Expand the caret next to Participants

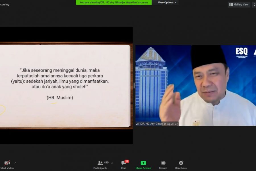click(x=112, y=163)
